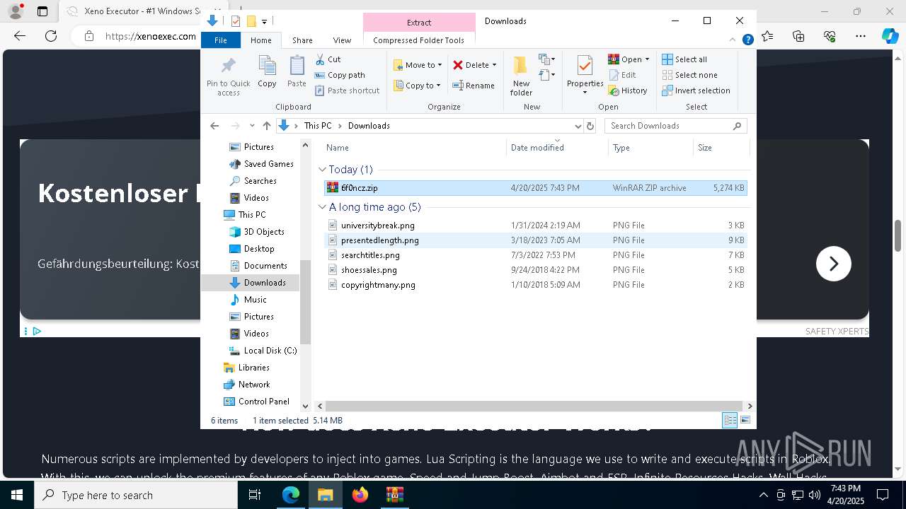
Task: Open the Compressed Folder Tools tab
Action: point(418,40)
